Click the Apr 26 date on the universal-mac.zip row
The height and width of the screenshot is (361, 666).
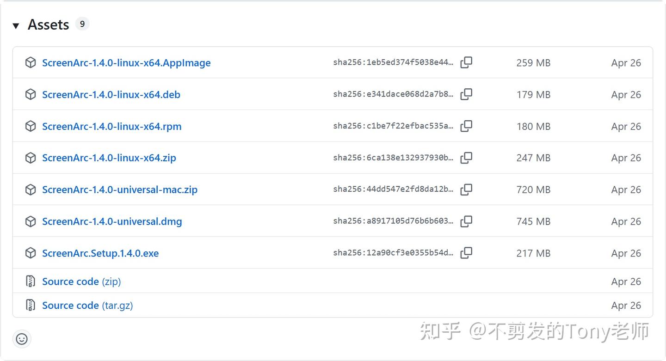[626, 190]
